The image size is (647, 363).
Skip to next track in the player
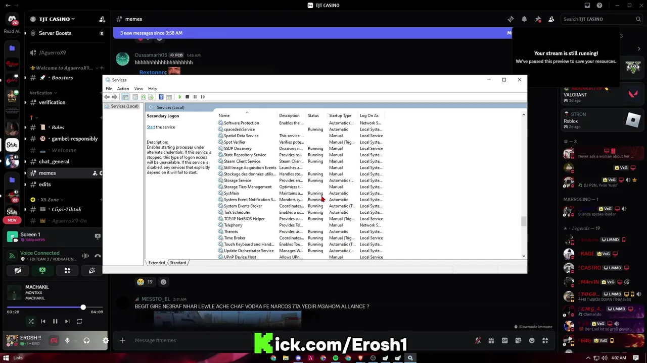67,321
